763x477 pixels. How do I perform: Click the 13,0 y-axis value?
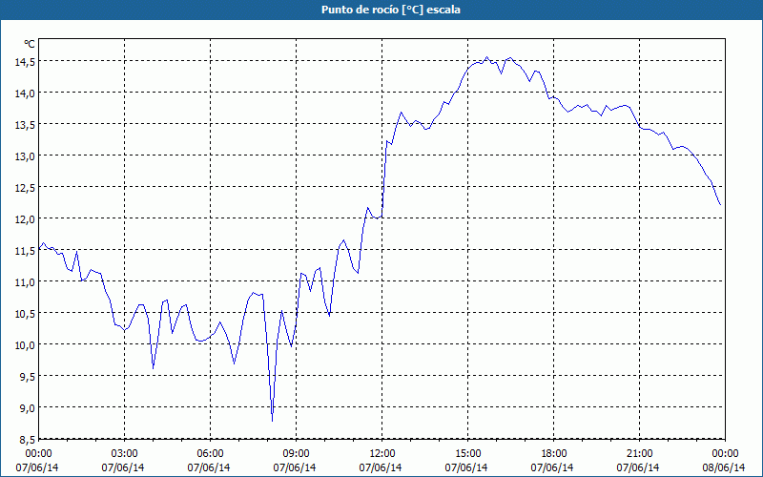(25, 156)
